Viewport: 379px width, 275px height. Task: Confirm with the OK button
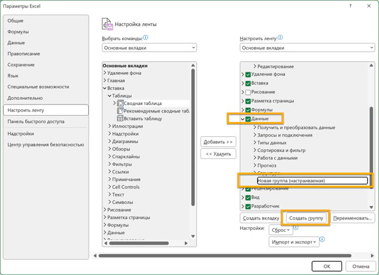[x=327, y=266]
